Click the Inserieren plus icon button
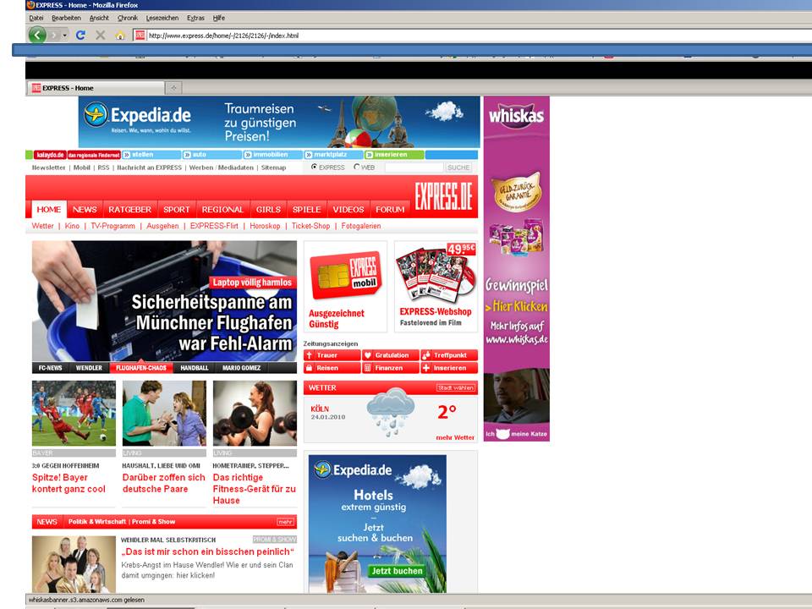This screenshot has height=609, width=812. click(x=449, y=368)
